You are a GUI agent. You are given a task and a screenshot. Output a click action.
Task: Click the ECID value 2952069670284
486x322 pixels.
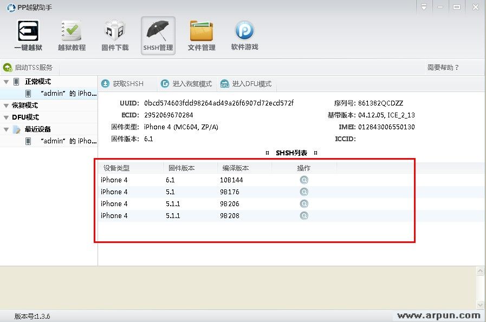[169, 115]
